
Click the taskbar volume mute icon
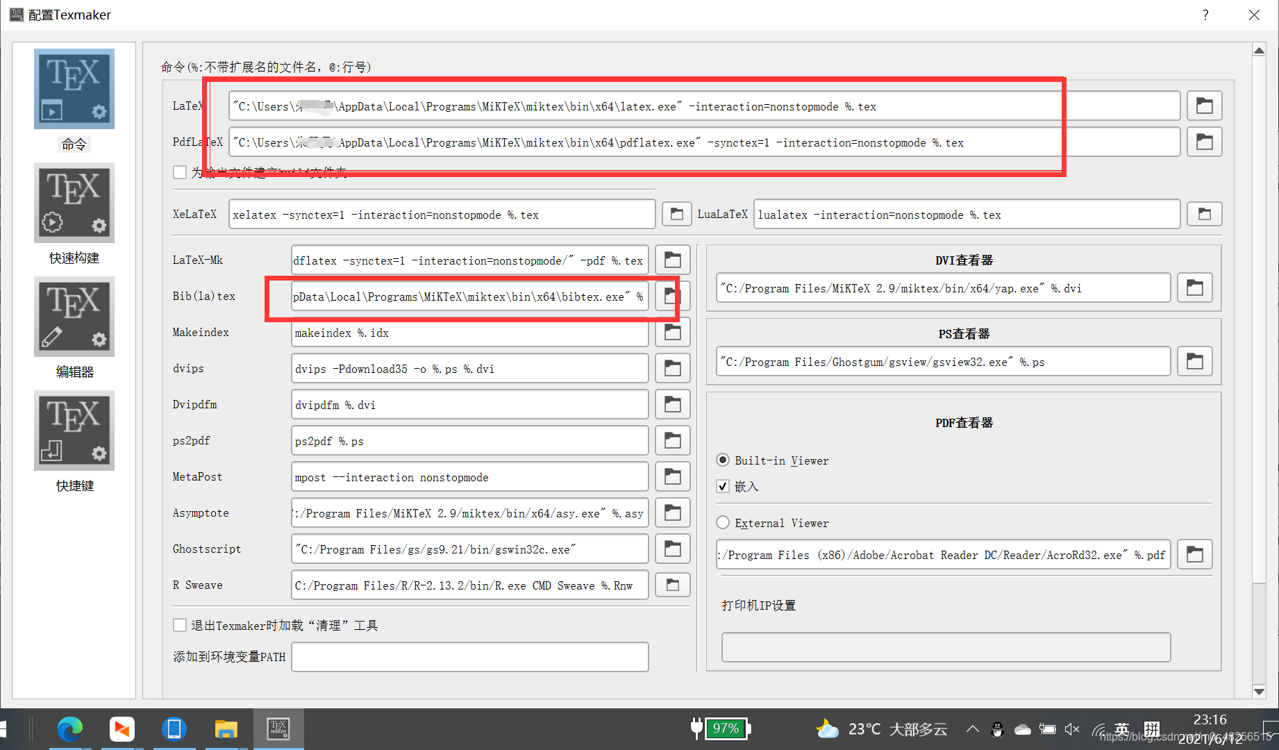(x=1071, y=729)
